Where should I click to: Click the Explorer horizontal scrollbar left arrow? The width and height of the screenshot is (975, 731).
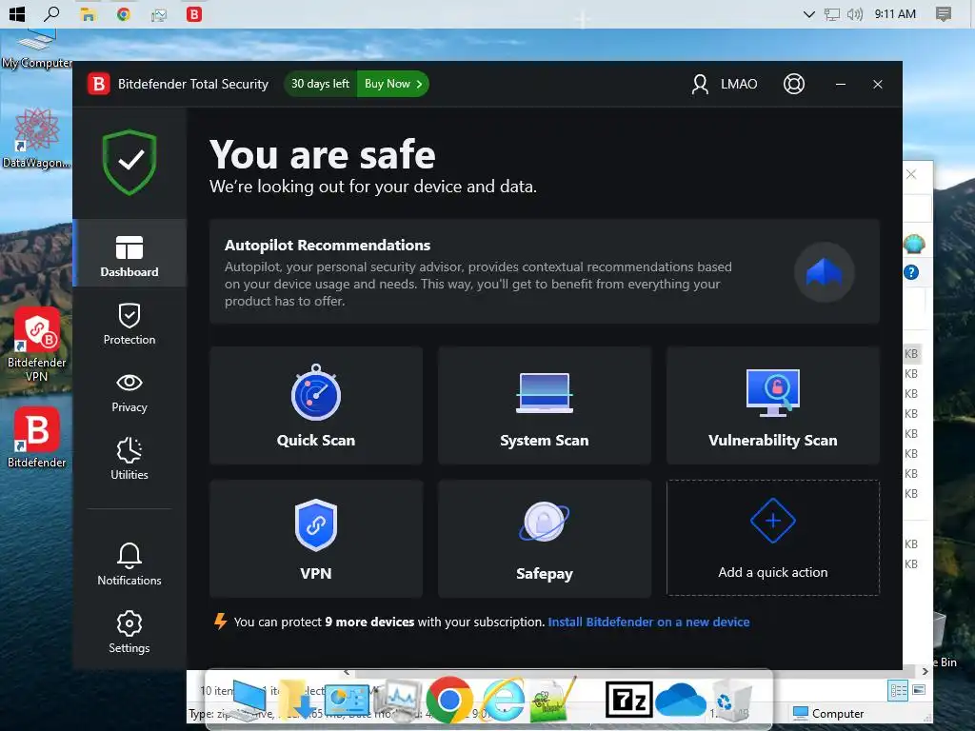pyautogui.click(x=347, y=672)
